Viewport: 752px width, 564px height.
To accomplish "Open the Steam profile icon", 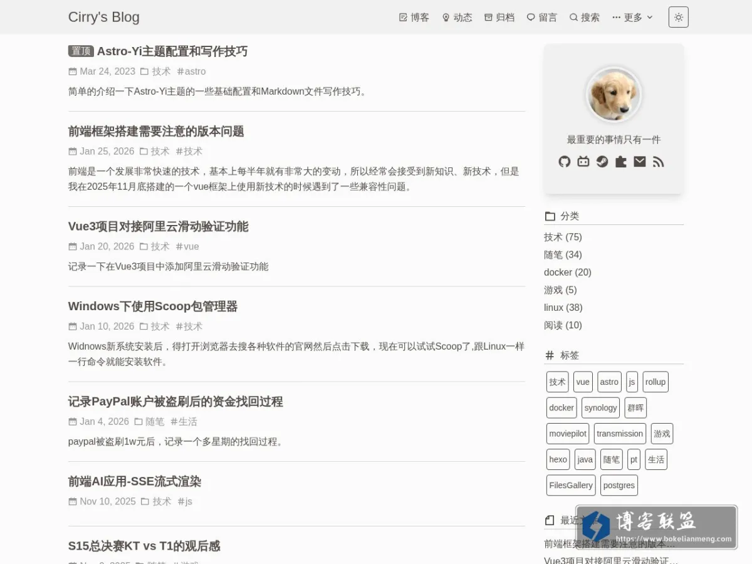I will (602, 162).
